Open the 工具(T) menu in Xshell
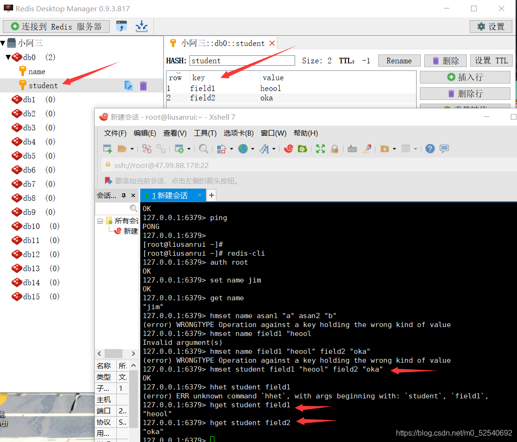 click(205, 133)
